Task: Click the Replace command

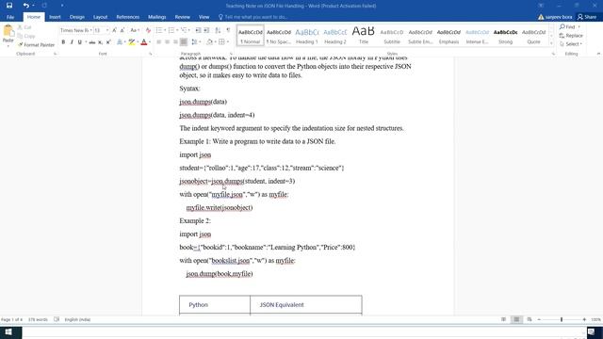Action: (x=571, y=36)
